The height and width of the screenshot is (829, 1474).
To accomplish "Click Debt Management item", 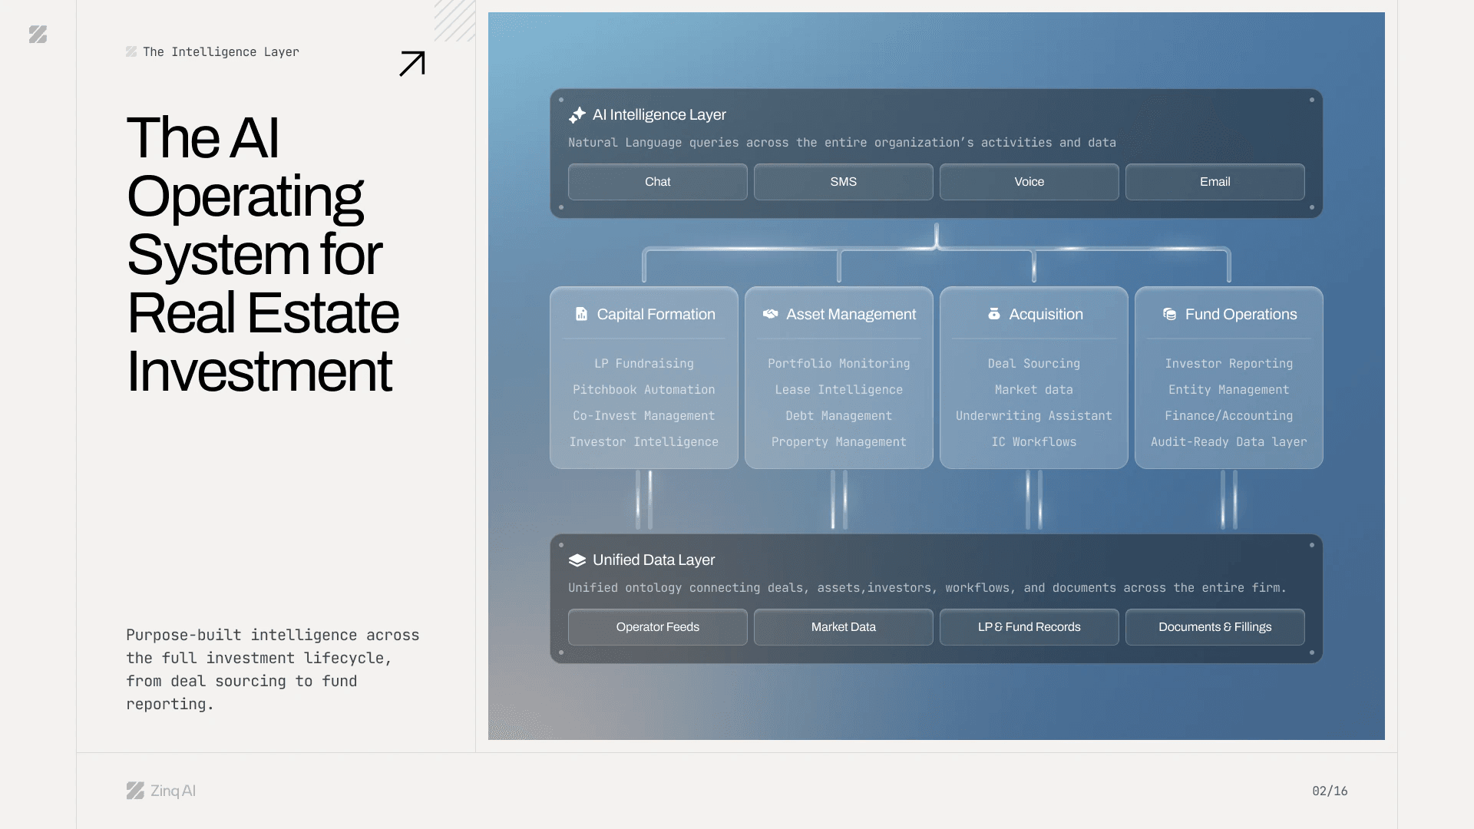I will pyautogui.click(x=839, y=416).
